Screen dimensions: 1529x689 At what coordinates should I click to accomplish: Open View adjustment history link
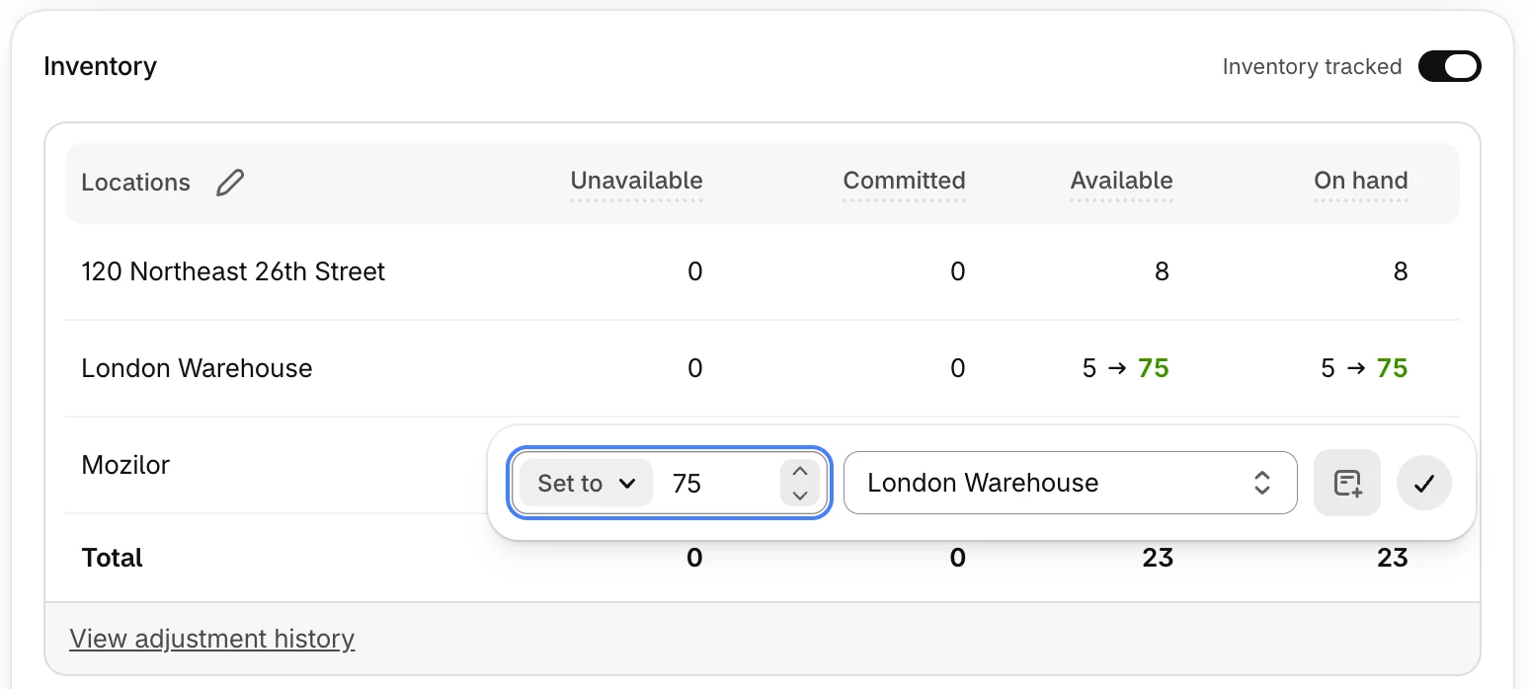click(211, 639)
